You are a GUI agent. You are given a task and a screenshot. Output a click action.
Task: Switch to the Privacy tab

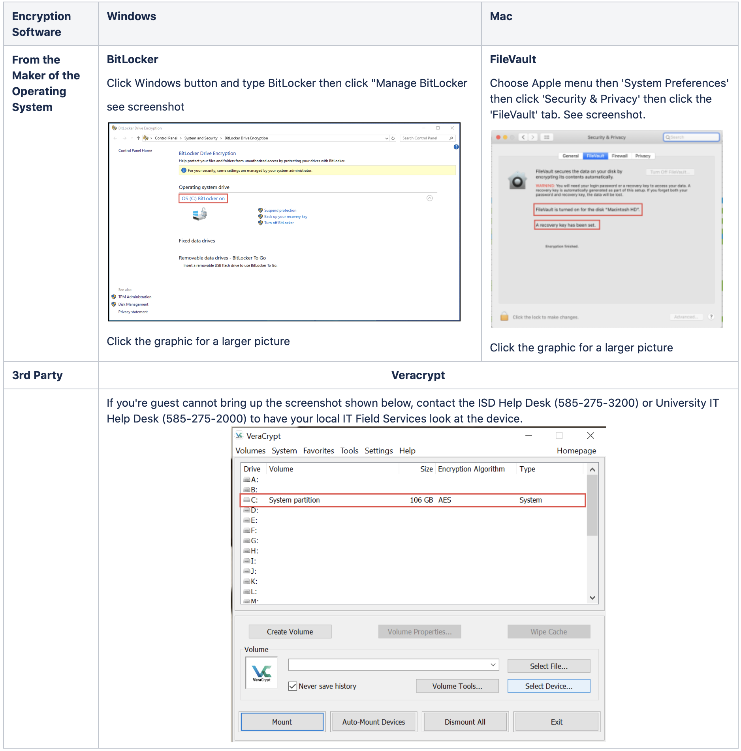(643, 156)
